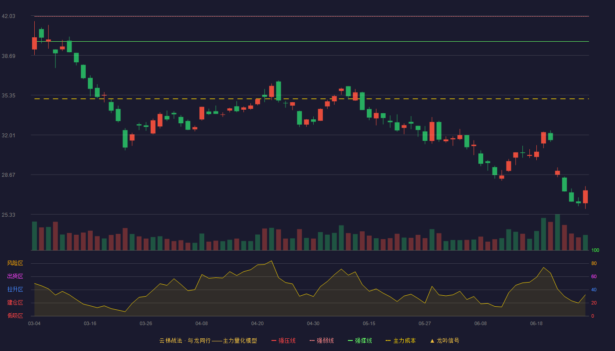Screen dimensions: 615x351
Task: Select the 低吸区 zone label
Action: [x=15, y=315]
